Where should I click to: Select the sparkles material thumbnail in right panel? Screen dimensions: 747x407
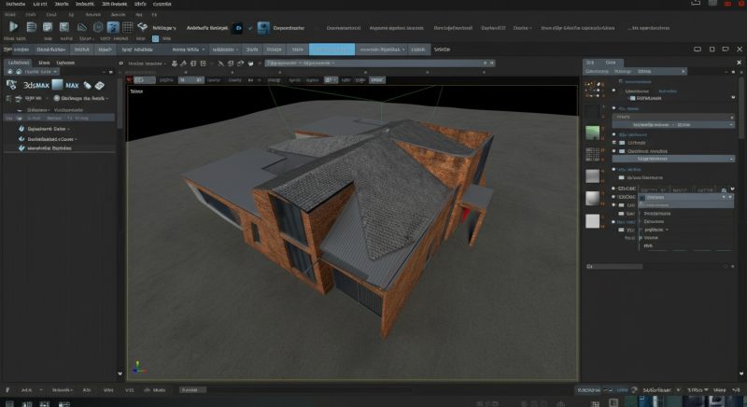pos(593,89)
